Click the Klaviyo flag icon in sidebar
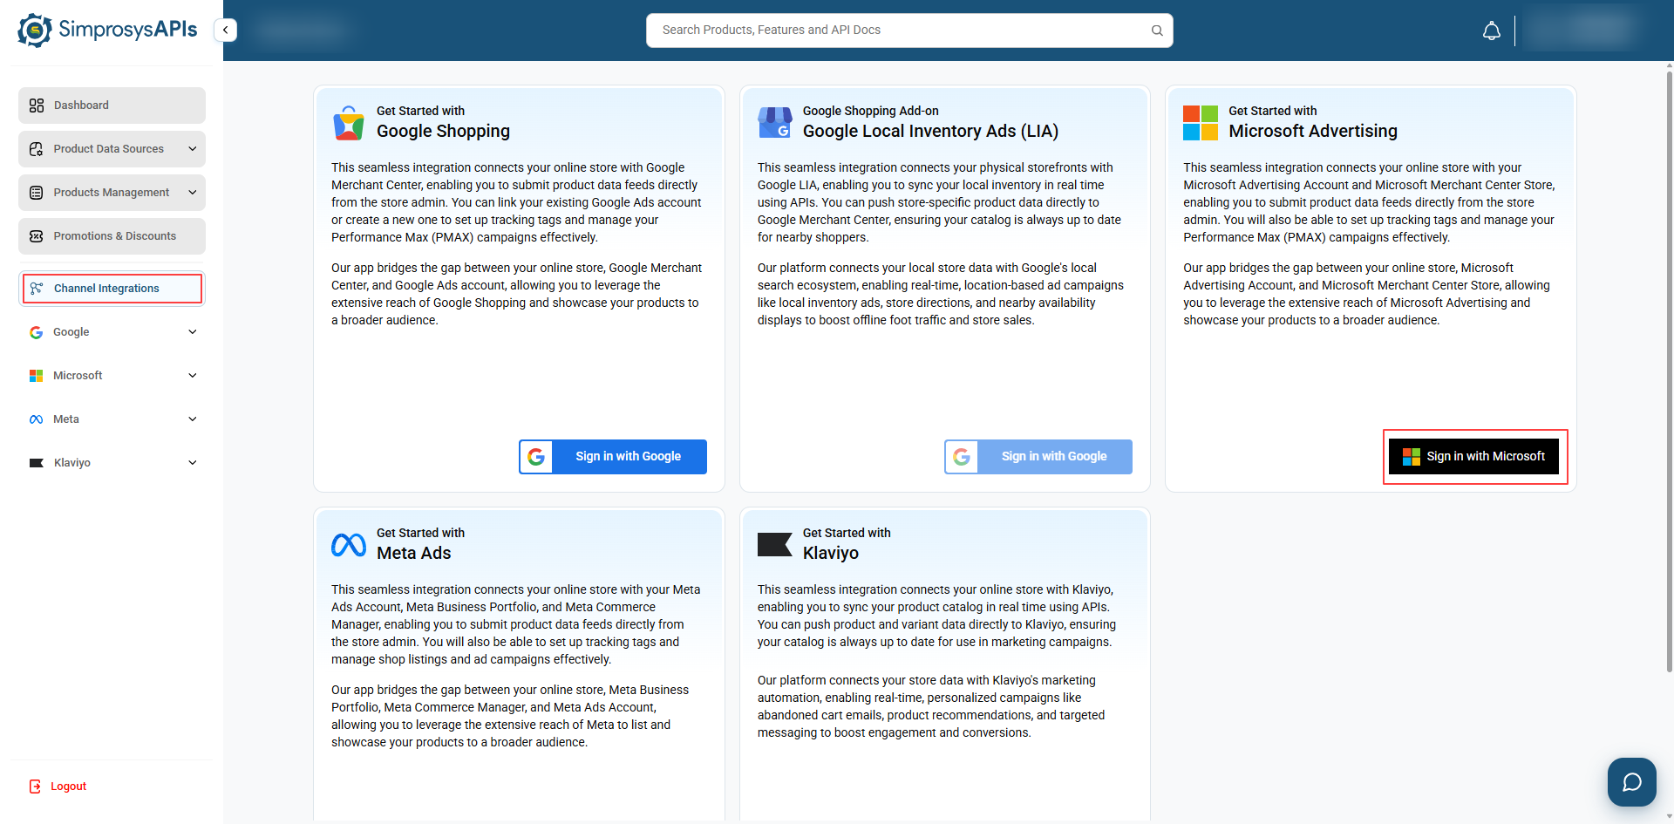Screen dimensions: 1674x824 [x=37, y=463]
